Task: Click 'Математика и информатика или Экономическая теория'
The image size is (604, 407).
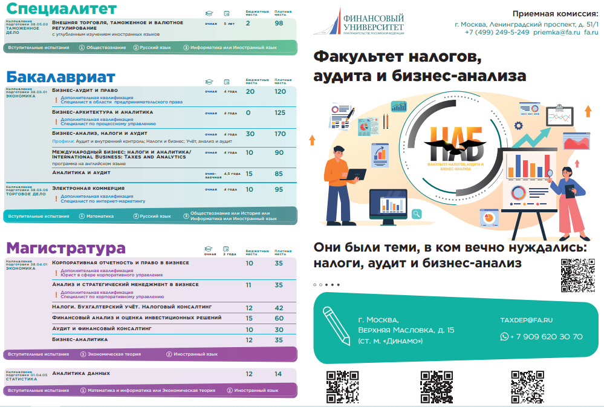Action: point(148,391)
